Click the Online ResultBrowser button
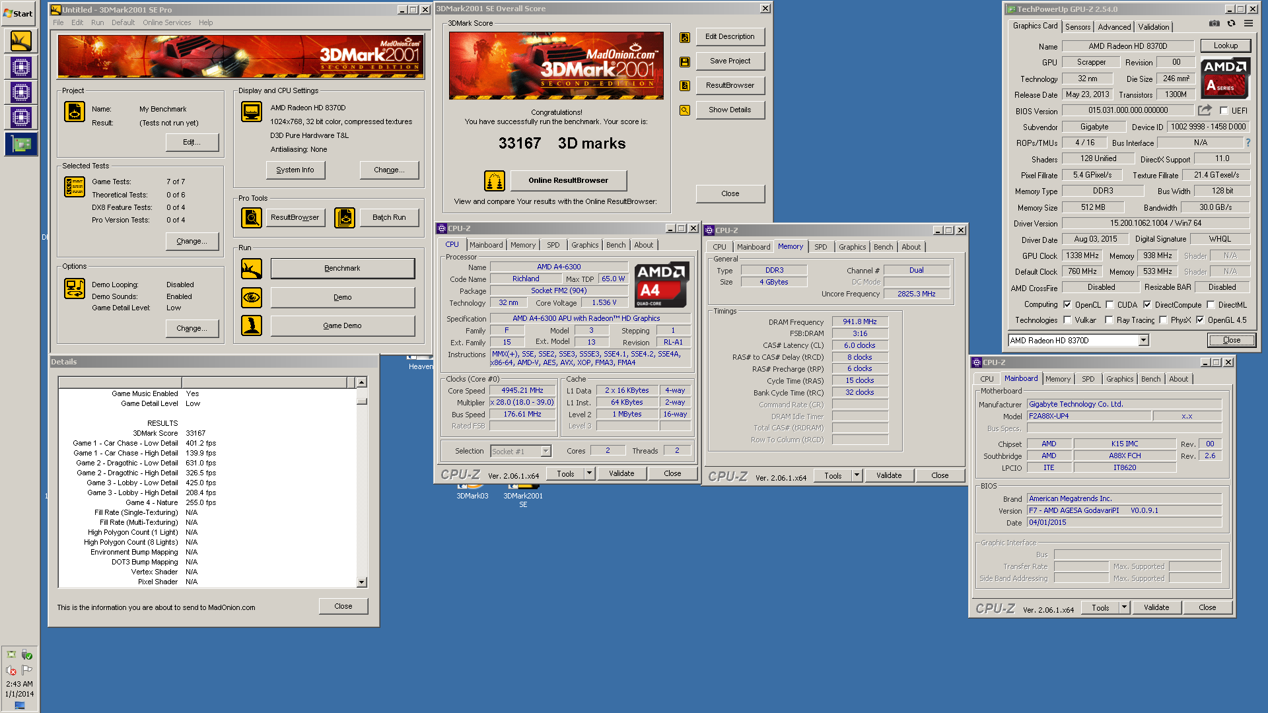Screen dimensions: 1268x713 click(568, 180)
